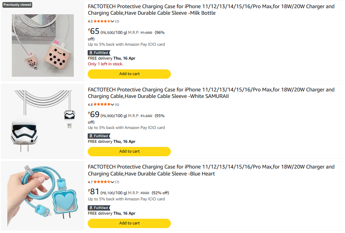Click the 4.7 star rating icons
345x233 pixels.
102,182
